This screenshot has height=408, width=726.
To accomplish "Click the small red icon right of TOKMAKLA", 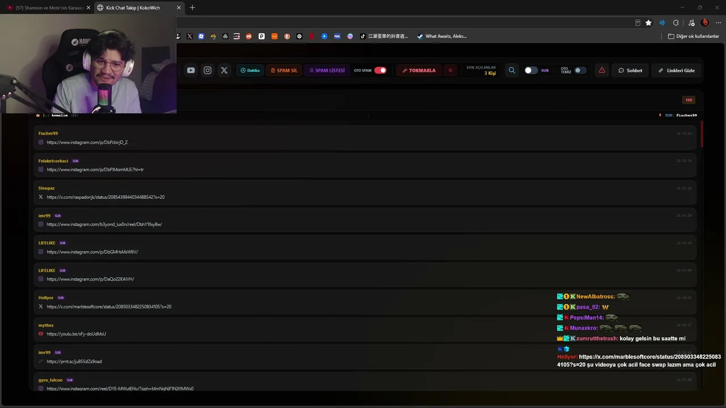I will click(450, 70).
